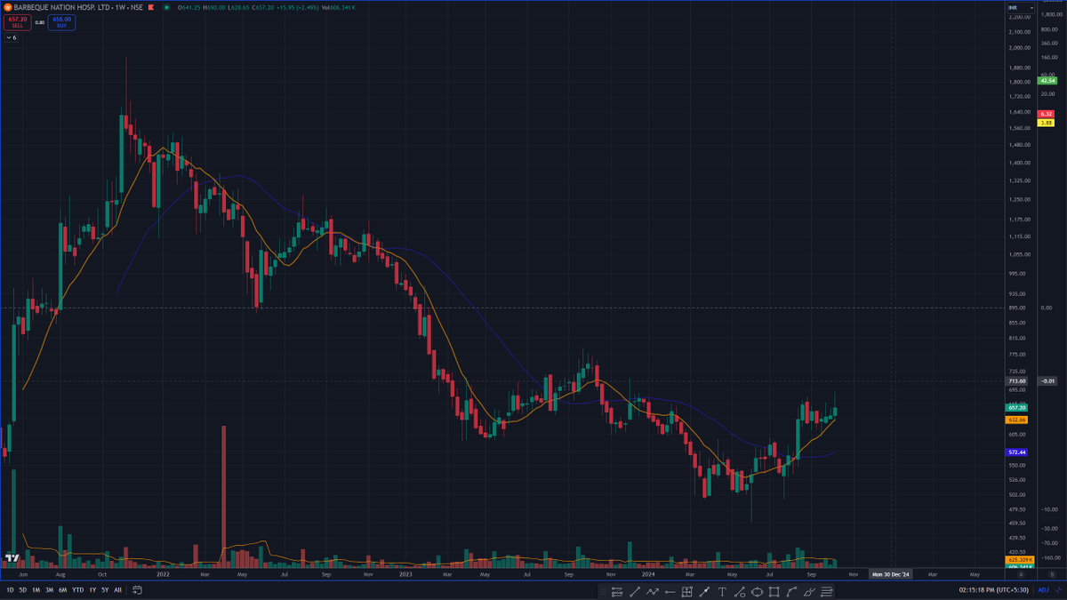Switch to 1M date range

(36, 589)
